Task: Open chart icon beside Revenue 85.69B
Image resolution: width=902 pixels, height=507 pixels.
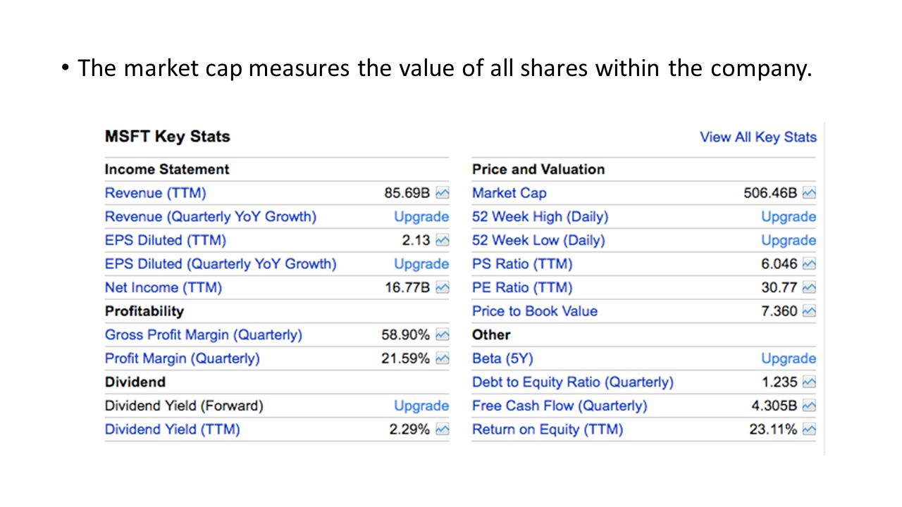Action: point(443,193)
